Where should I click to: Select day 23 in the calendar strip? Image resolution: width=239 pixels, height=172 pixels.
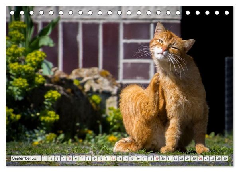pos(182,158)
